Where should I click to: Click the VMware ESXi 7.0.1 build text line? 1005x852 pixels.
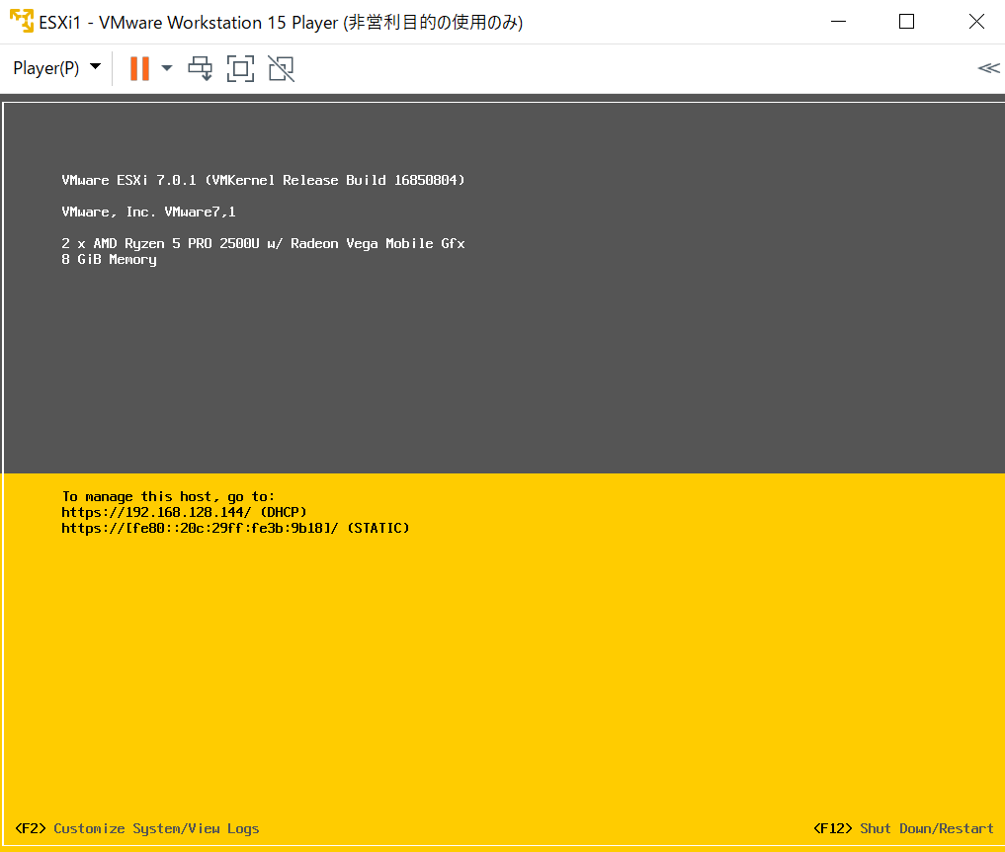pos(264,180)
